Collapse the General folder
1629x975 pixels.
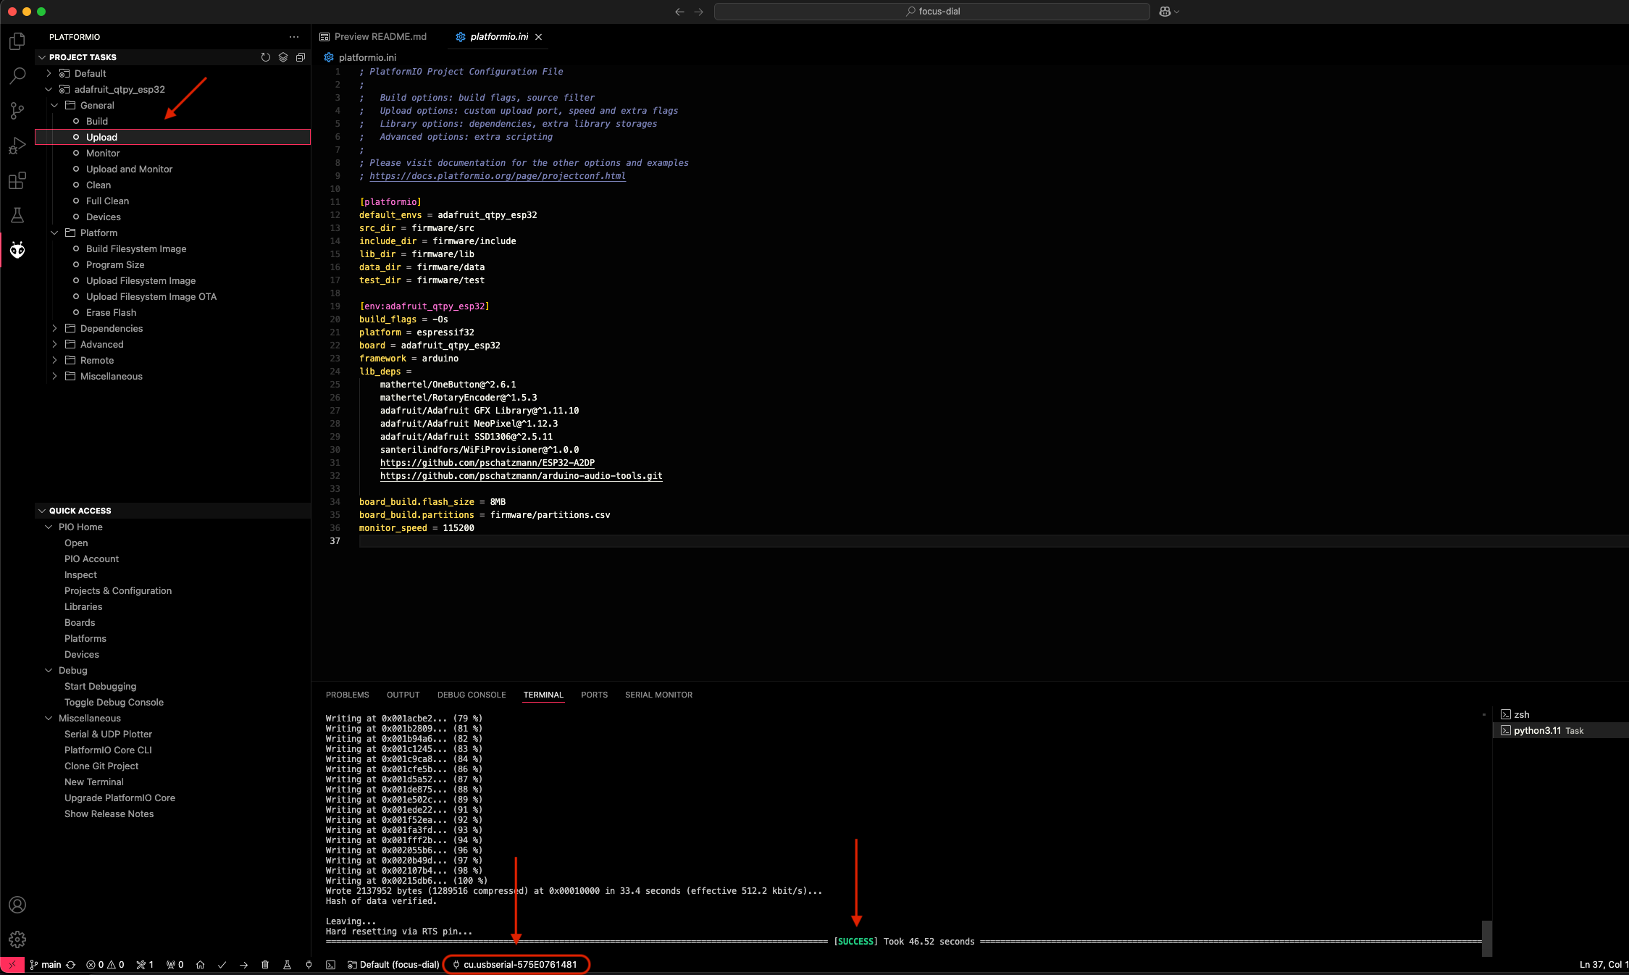pos(54,105)
